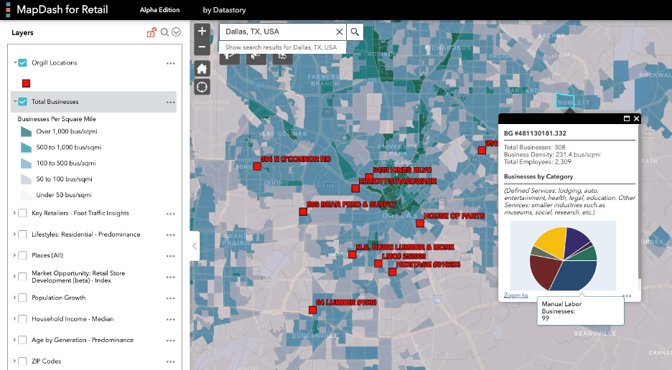Click the Elliott's Hardware map marker
Screen dimensions: 672x370
click(x=355, y=189)
